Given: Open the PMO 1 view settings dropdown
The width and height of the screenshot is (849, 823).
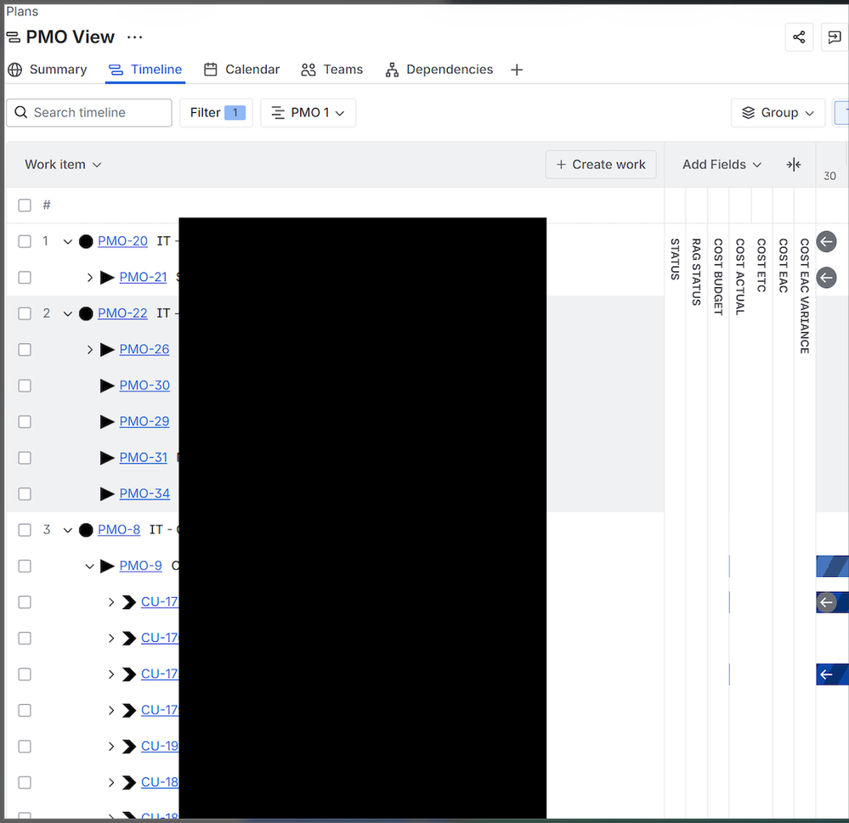Looking at the screenshot, I should [308, 113].
